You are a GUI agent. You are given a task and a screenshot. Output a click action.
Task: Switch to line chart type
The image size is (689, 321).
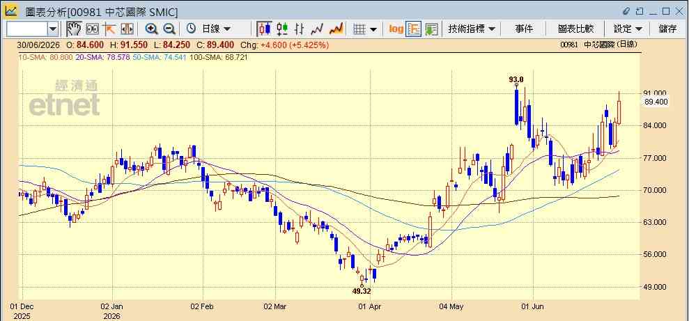[x=317, y=29]
